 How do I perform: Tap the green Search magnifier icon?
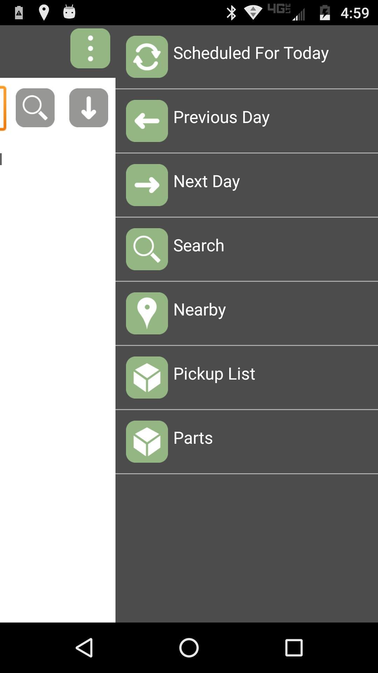coord(147,249)
